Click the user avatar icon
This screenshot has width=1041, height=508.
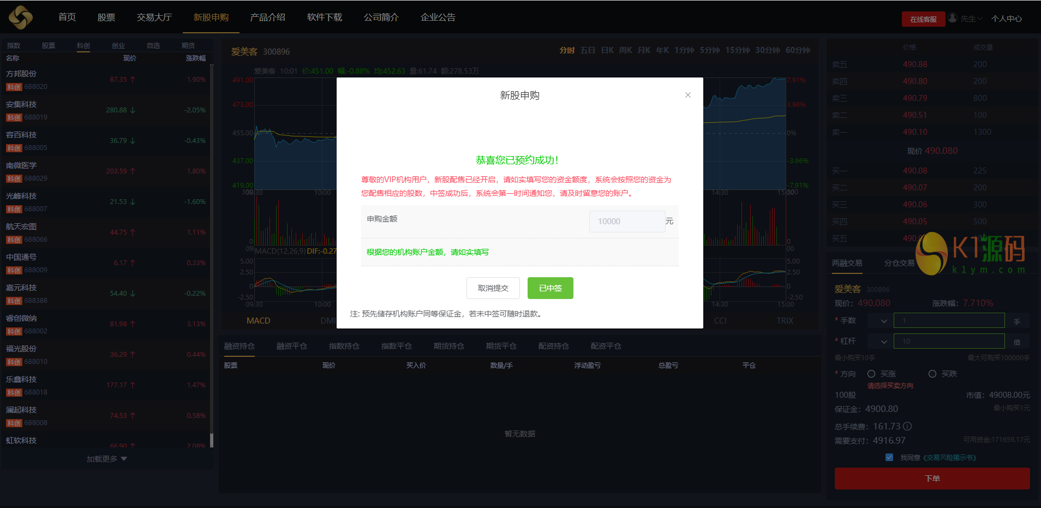(953, 17)
